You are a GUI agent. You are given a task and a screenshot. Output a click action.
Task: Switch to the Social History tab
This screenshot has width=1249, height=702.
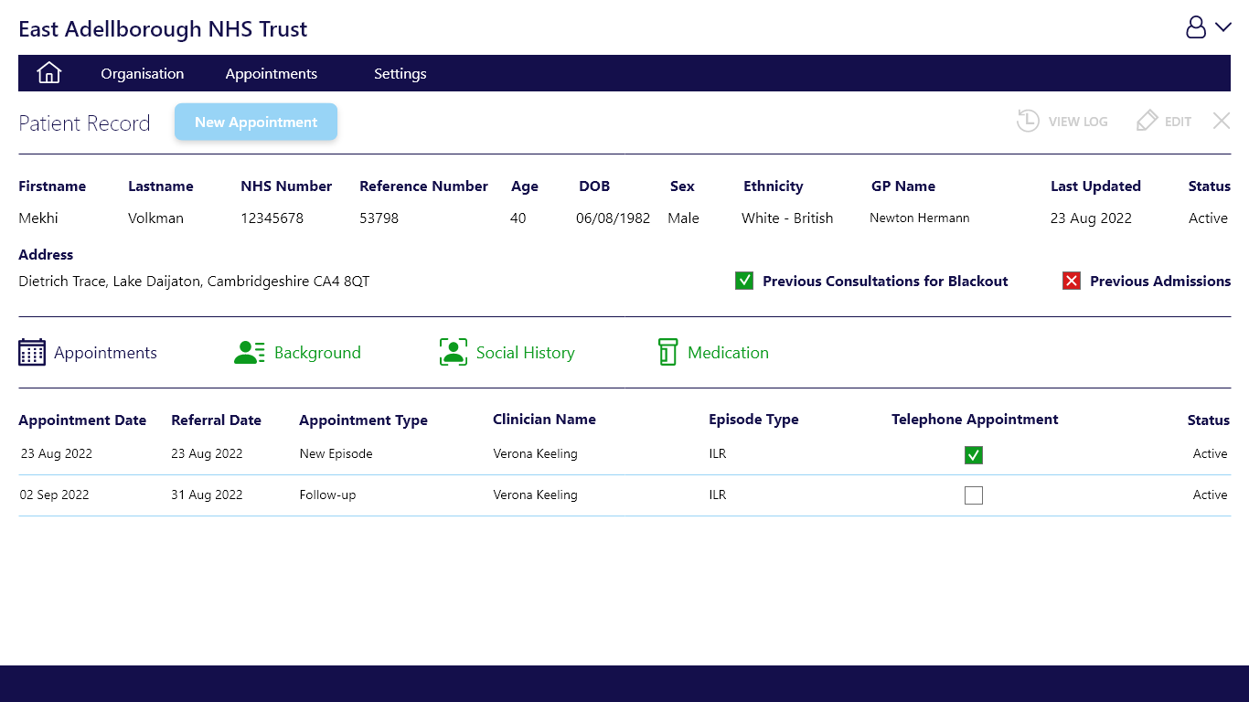pos(525,353)
